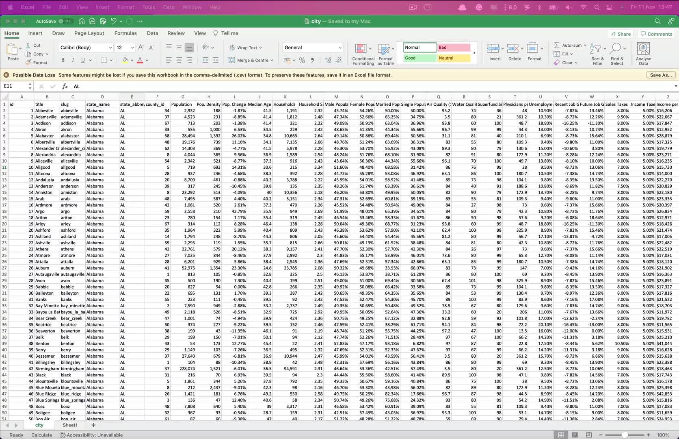Increase font size with larger A icon
This screenshot has width=679, height=439.
pos(141,48)
